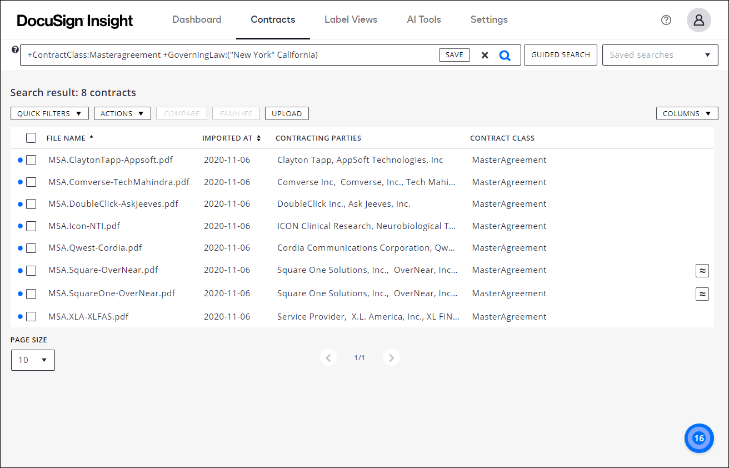Image resolution: width=729 pixels, height=468 pixels.
Task: Switch to the Dashboard tab
Action: (197, 19)
